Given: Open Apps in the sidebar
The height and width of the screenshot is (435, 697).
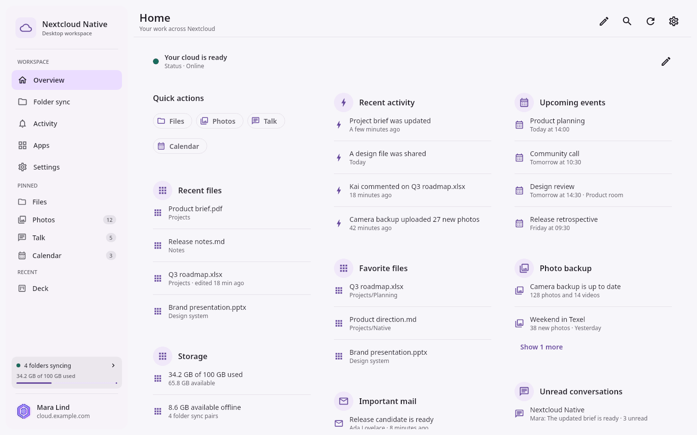Looking at the screenshot, I should (x=67, y=145).
